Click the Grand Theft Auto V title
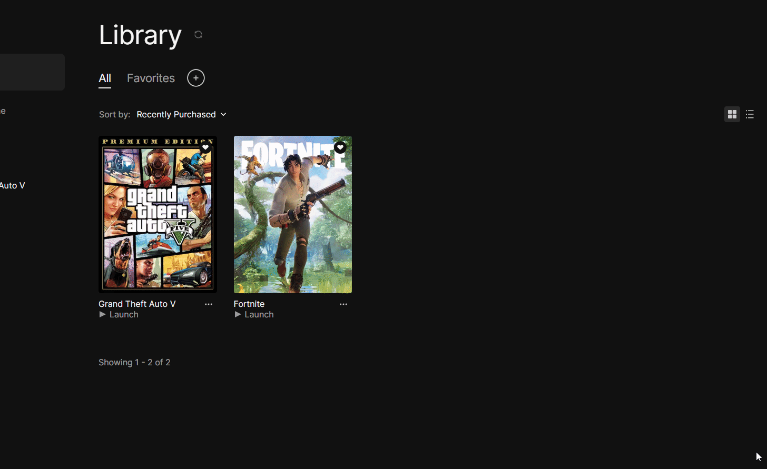 137,304
